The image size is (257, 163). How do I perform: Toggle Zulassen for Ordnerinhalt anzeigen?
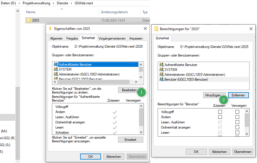click(x=220, y=127)
